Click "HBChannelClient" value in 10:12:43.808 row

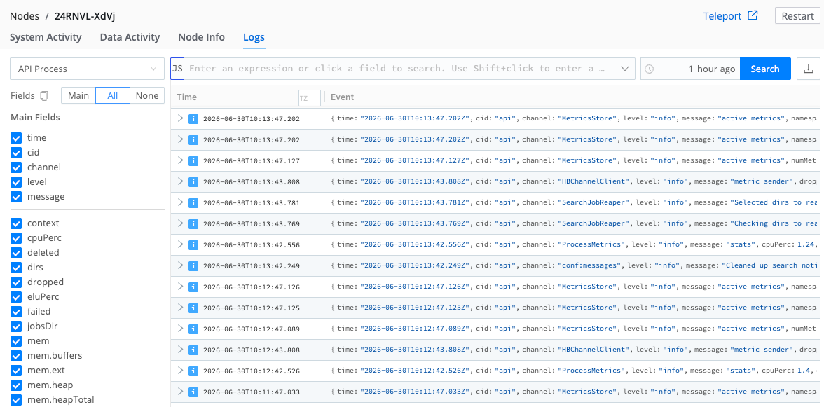[x=594, y=350]
